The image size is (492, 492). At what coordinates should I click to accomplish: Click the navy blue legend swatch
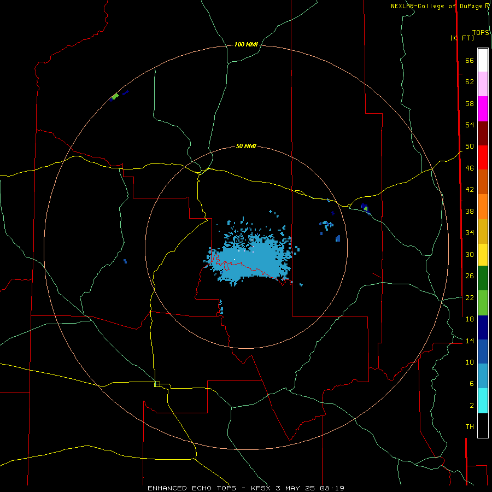coord(483,327)
